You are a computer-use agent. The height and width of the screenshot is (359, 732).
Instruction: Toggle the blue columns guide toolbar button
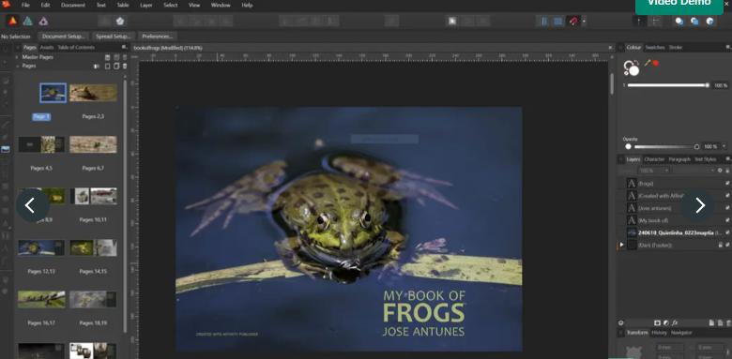coord(543,21)
